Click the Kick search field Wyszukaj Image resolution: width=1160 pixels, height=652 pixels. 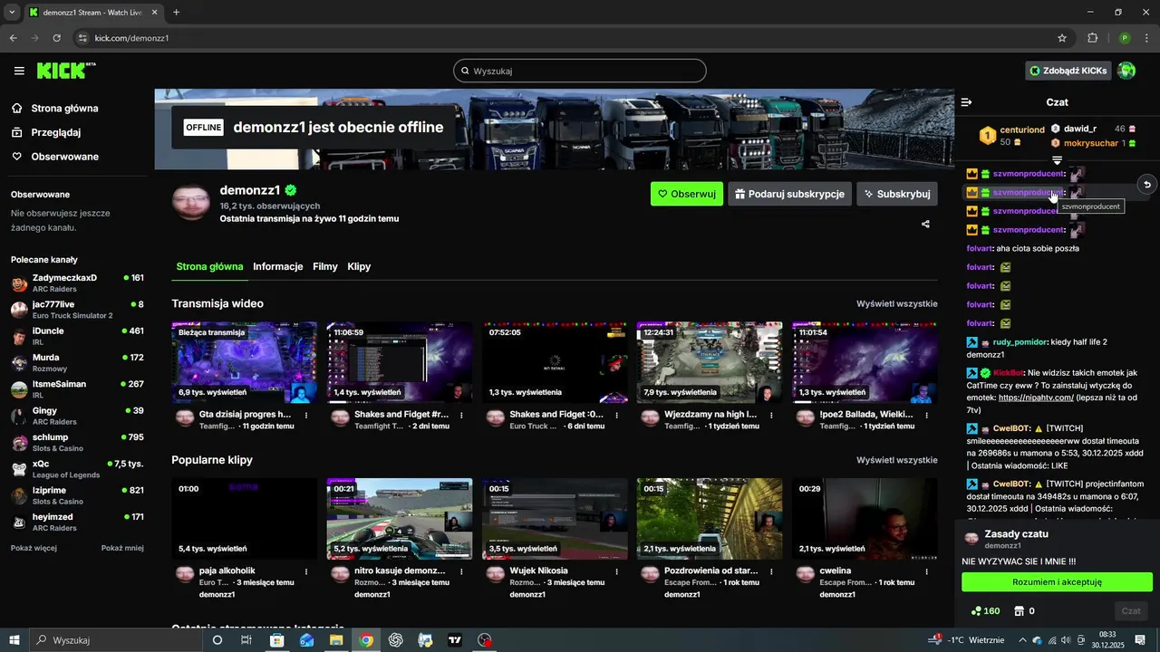click(x=580, y=71)
